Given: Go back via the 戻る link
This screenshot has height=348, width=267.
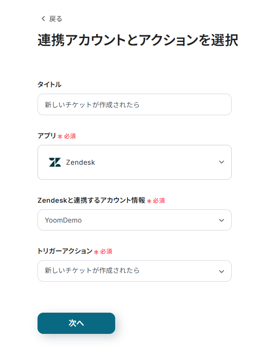Looking at the screenshot, I should pyautogui.click(x=55, y=19).
